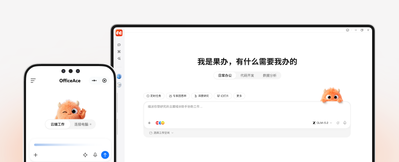Tap the phone circular target close icon
Screen dimensions: 399x162
click(104, 81)
